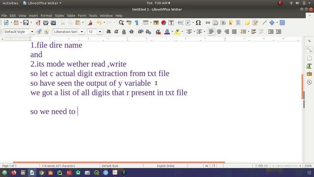Insert special character Omega icon
The height and width of the screenshot is (177, 314).
(x=198, y=23)
